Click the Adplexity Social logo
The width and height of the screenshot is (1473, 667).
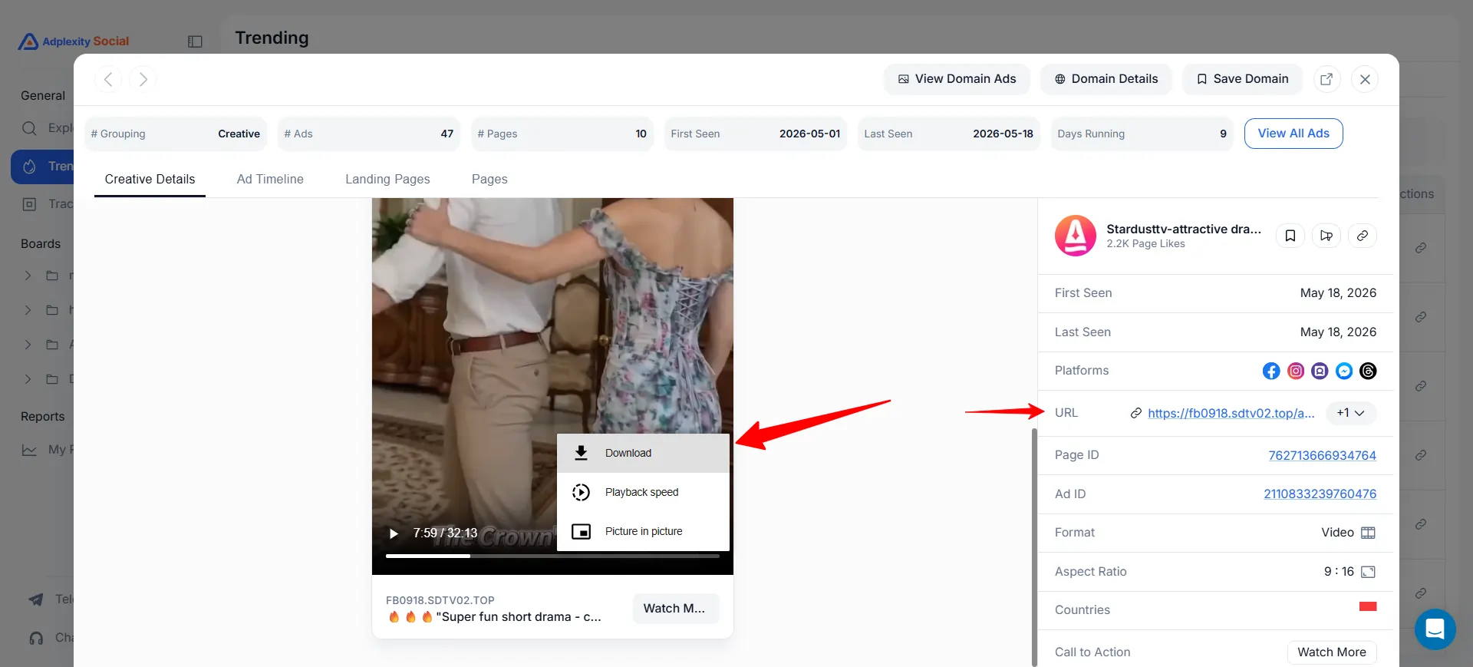74,41
